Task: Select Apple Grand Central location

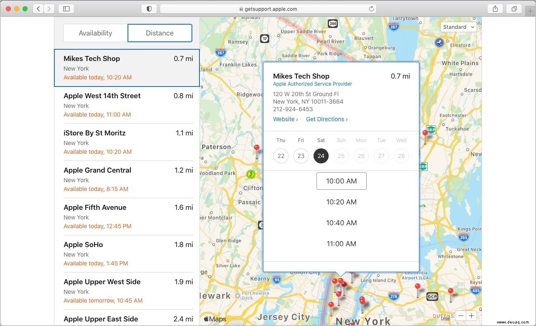Action: point(127,179)
